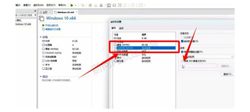Screen dimensions: 250x112
Task: Click 60 GB disk value in main summary
Action: tap(75, 49)
